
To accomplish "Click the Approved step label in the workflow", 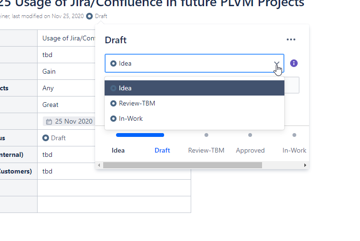I will (x=250, y=150).
